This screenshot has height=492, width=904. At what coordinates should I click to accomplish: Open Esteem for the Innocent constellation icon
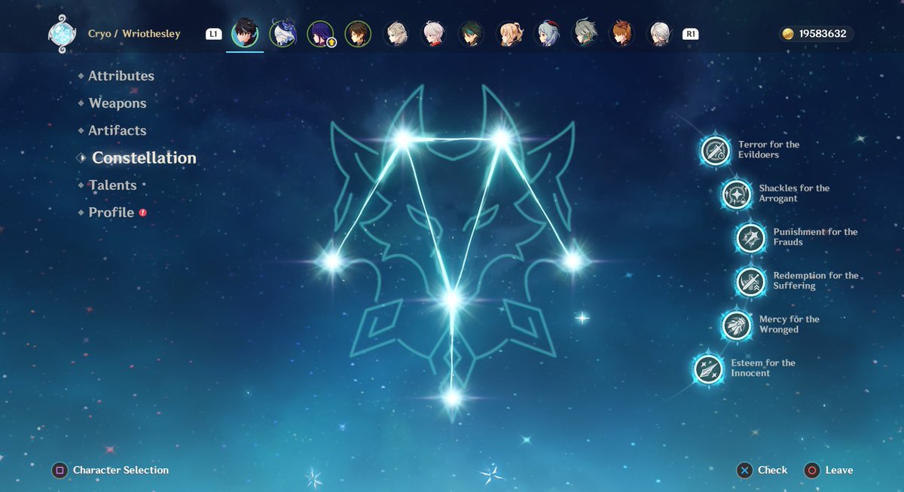[x=708, y=368]
